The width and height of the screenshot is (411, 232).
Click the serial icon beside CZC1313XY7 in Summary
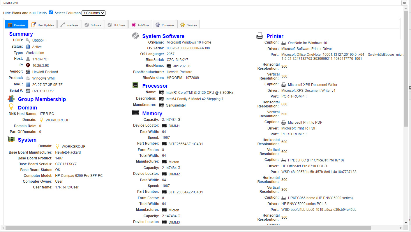pos(28,91)
